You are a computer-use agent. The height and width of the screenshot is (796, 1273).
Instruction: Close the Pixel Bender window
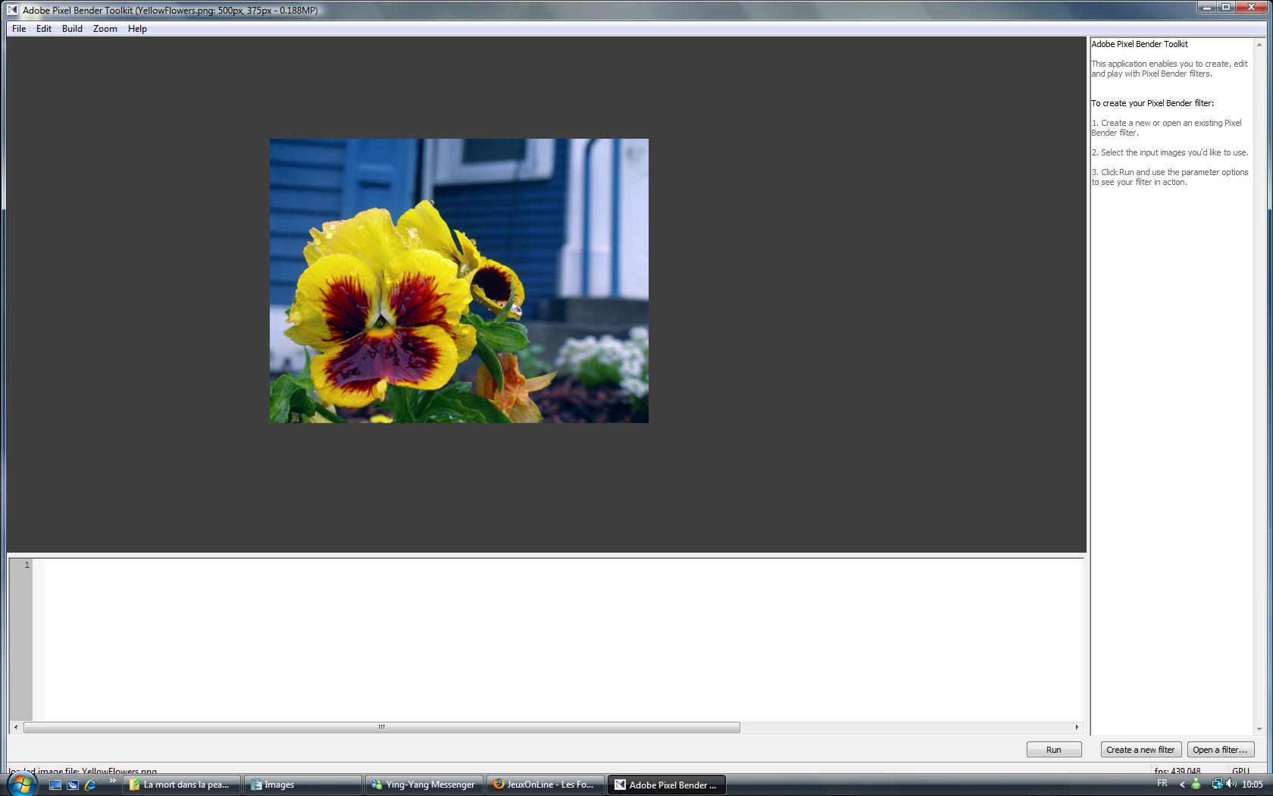coord(1252,7)
